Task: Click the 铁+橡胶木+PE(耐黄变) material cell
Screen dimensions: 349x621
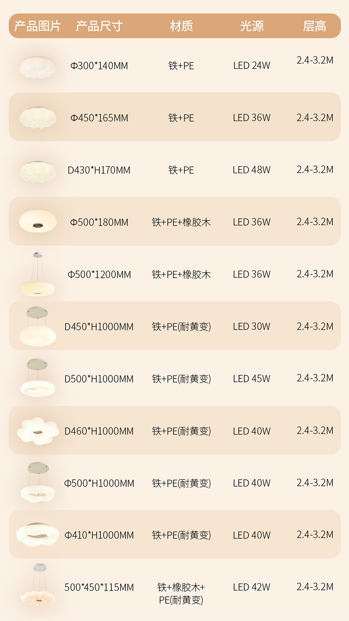Action: pyautogui.click(x=181, y=594)
